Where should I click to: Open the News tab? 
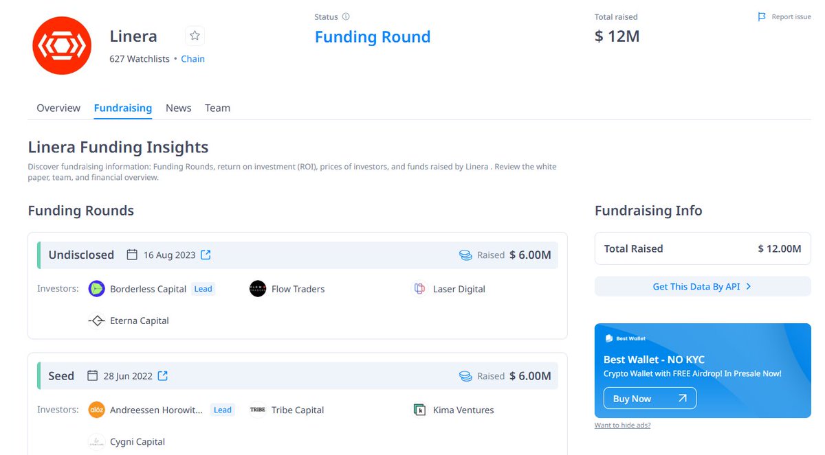point(179,108)
